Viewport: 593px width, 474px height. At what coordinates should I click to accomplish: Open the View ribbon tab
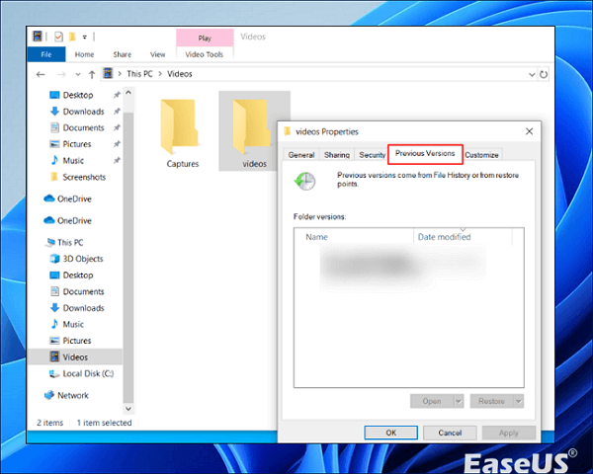pos(157,54)
